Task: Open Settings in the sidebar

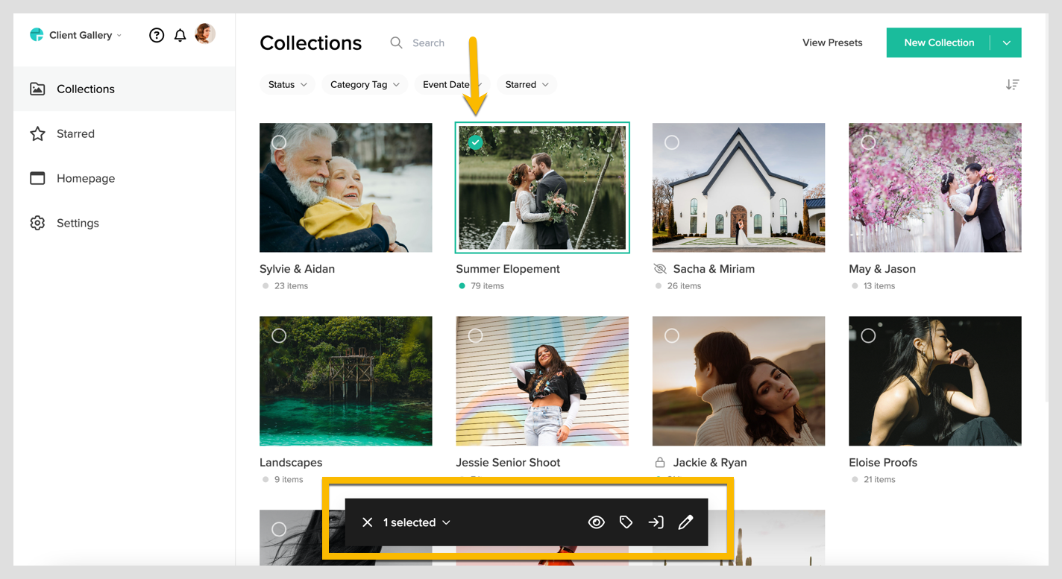Action: (x=124, y=223)
